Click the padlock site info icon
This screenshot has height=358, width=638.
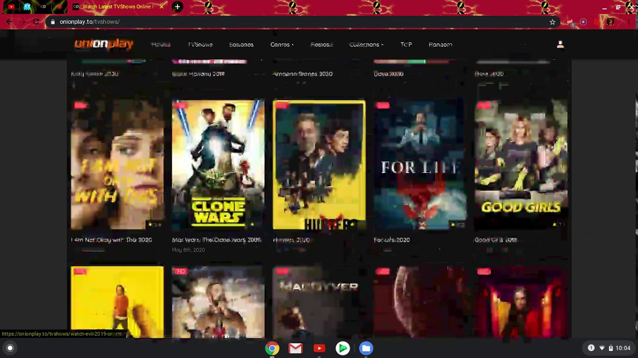53,22
